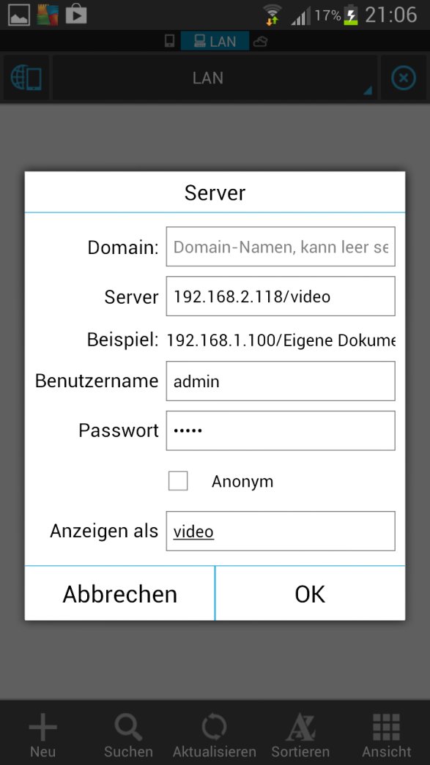The width and height of the screenshot is (430, 765).
Task: Tap the Aktualisieren refresh icon
Action: point(215,728)
